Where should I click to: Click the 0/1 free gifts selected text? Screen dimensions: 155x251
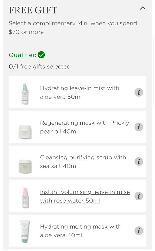pos(40,66)
